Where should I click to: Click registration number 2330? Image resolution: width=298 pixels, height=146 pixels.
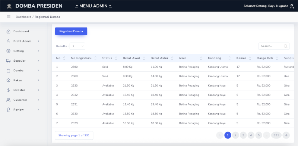click(x=74, y=114)
